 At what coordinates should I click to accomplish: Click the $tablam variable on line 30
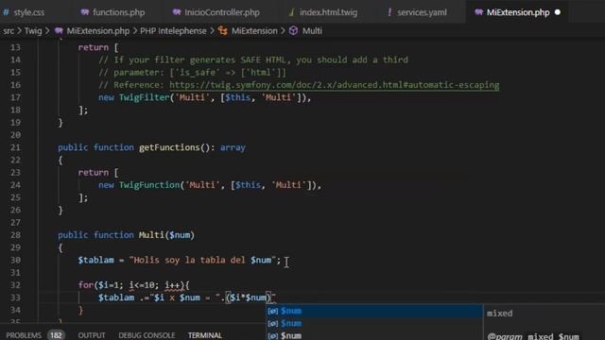pyautogui.click(x=96, y=260)
